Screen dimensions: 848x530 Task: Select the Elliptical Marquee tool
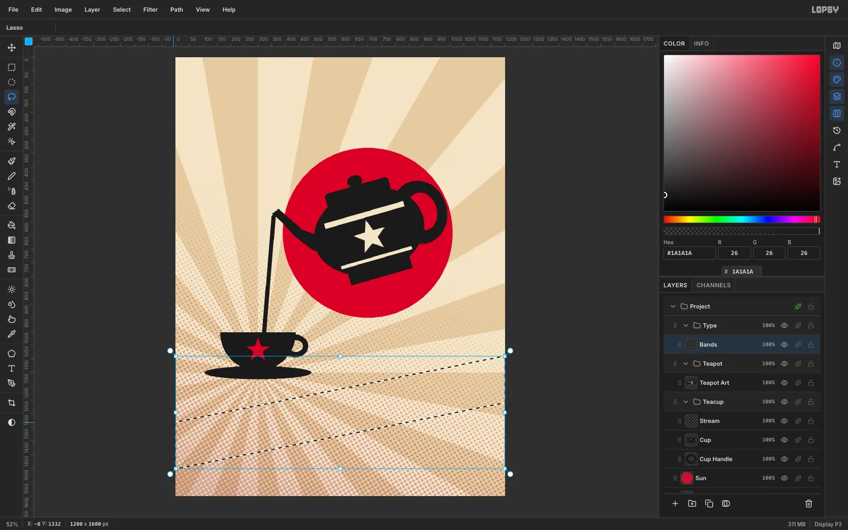click(12, 82)
